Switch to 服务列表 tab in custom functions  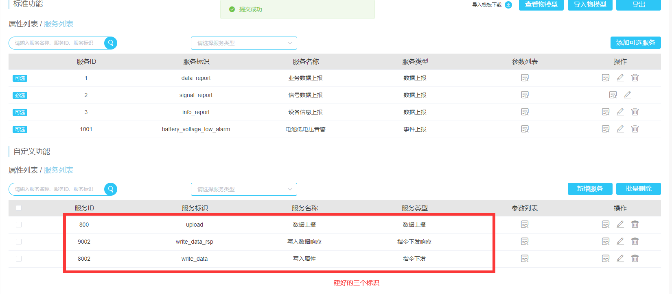(59, 170)
